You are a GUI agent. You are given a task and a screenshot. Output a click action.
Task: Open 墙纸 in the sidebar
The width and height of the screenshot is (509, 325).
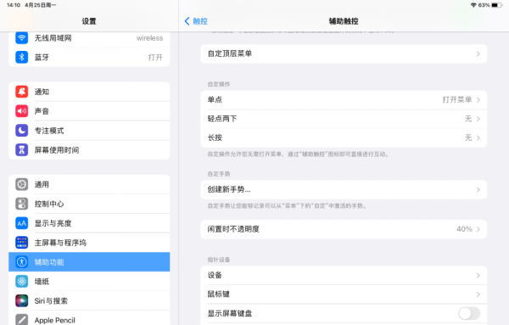89,281
